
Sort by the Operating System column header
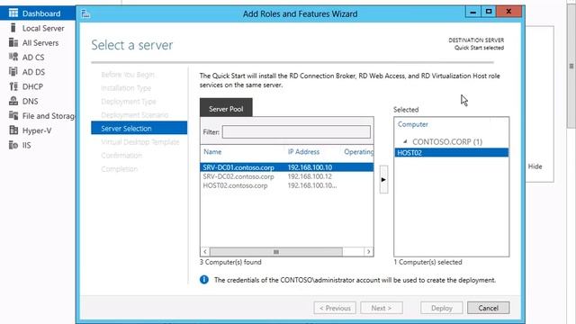358,152
